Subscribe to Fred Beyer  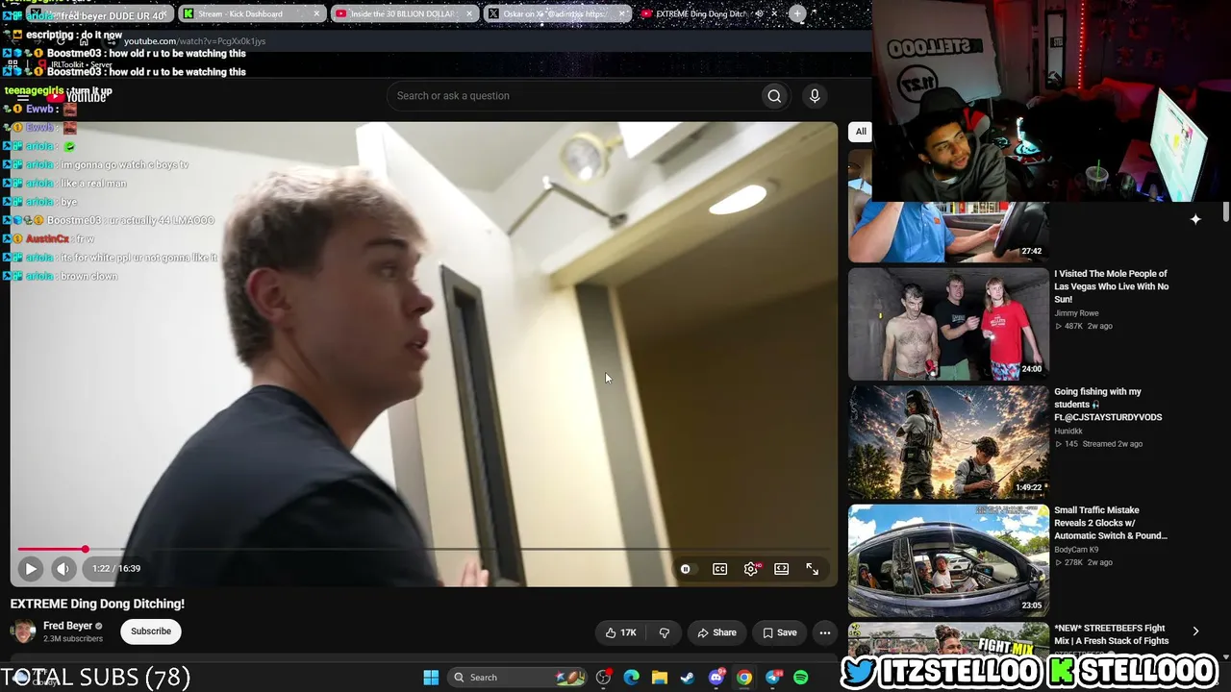tap(151, 631)
